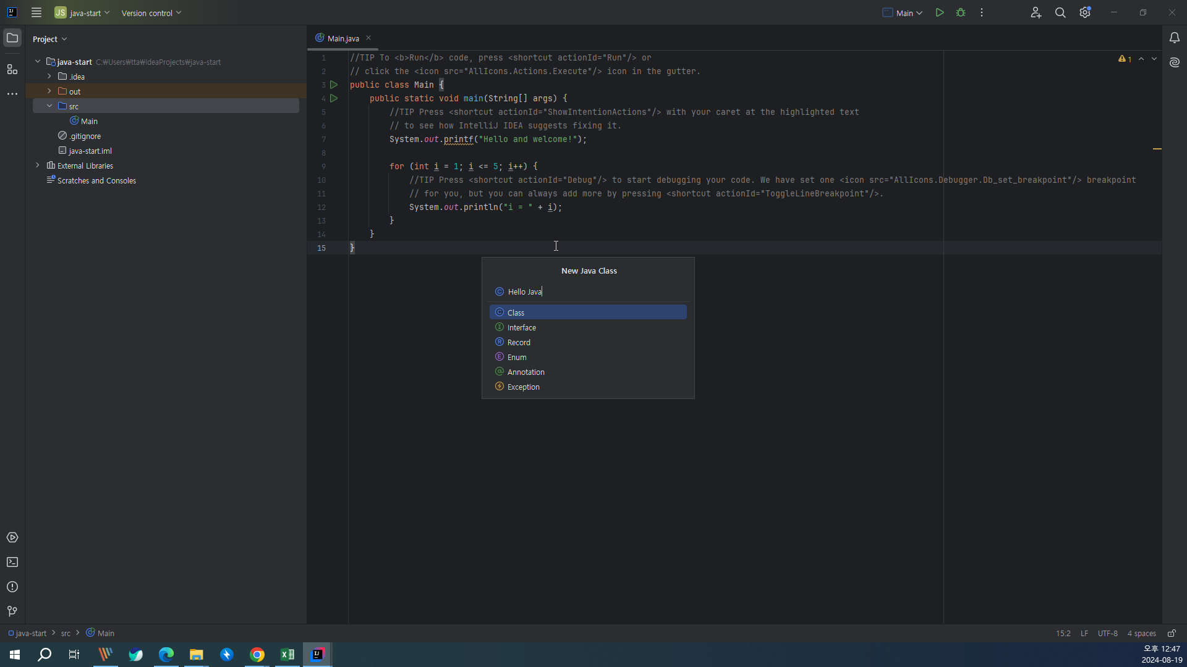The image size is (1187, 667).
Task: Open the Terminal tool window
Action: pyautogui.click(x=12, y=562)
